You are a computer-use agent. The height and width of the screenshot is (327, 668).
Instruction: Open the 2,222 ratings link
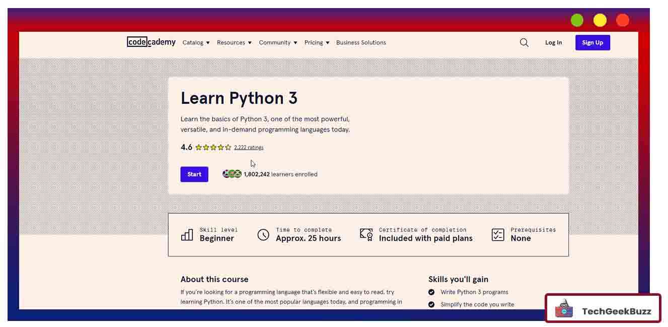point(249,147)
